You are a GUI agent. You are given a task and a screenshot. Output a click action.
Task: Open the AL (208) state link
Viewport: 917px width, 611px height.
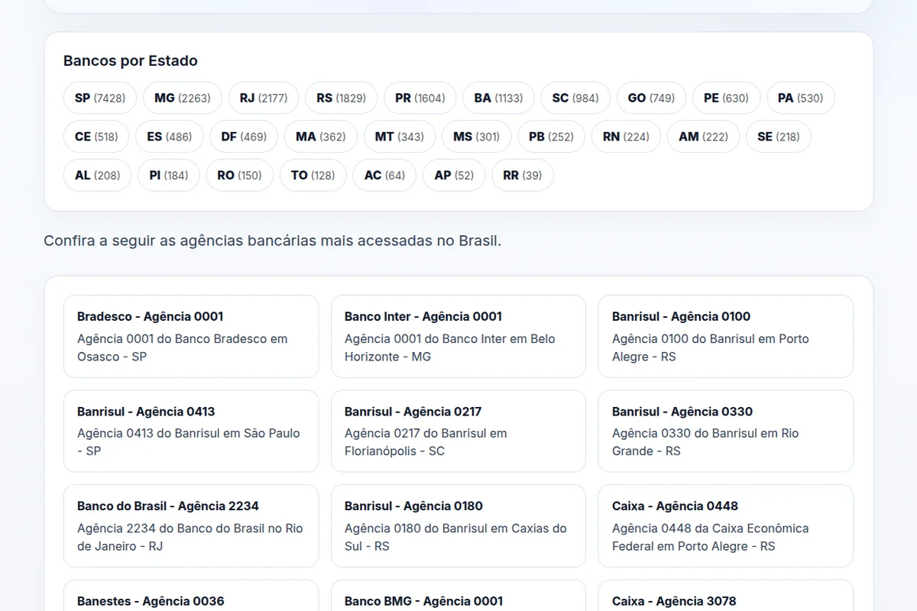[97, 175]
